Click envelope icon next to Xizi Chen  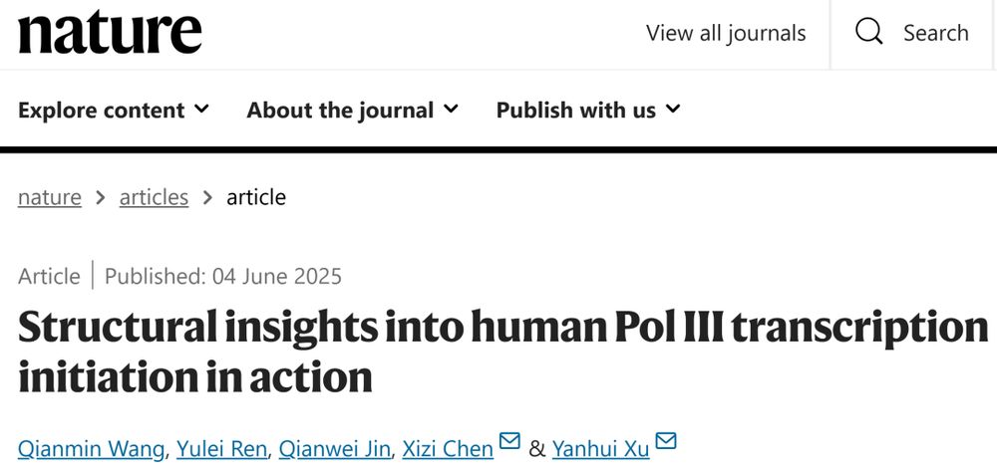coord(509,441)
